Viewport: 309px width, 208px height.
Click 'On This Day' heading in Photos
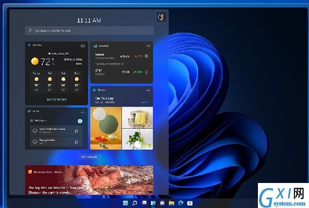click(104, 98)
